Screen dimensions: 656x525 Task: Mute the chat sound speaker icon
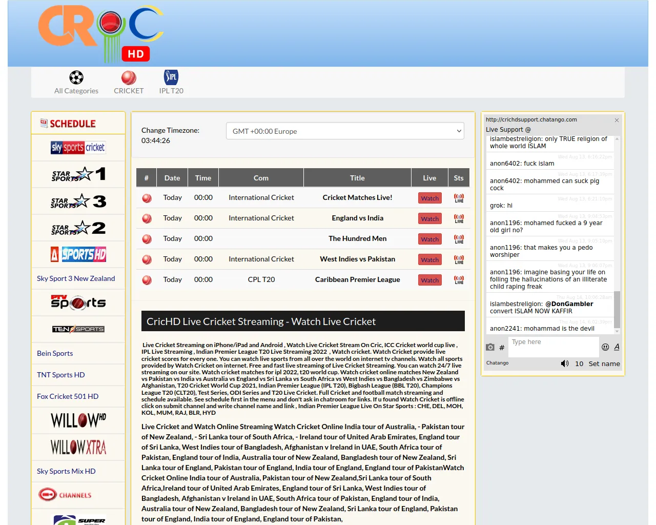564,364
